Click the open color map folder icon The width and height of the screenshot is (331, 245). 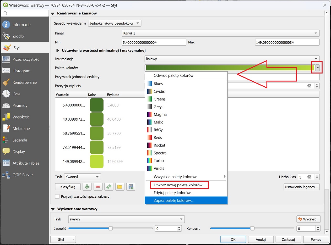click(120, 187)
